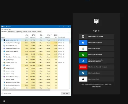Expand Runtime Broker using 1.8 MB
The width and height of the screenshot is (128, 104).
[x=2, y=71]
